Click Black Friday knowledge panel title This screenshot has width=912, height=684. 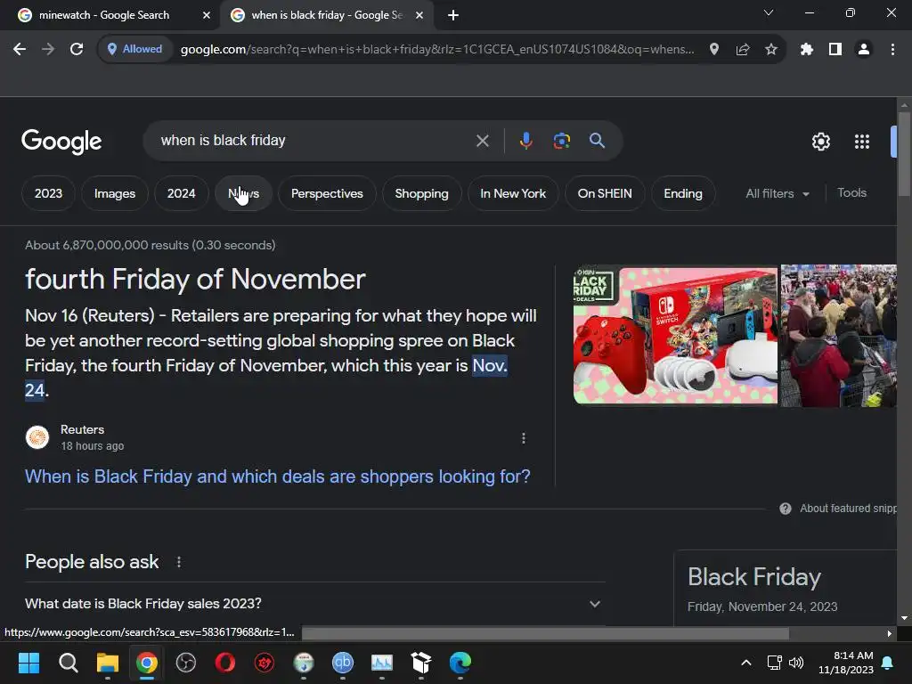[x=753, y=577]
